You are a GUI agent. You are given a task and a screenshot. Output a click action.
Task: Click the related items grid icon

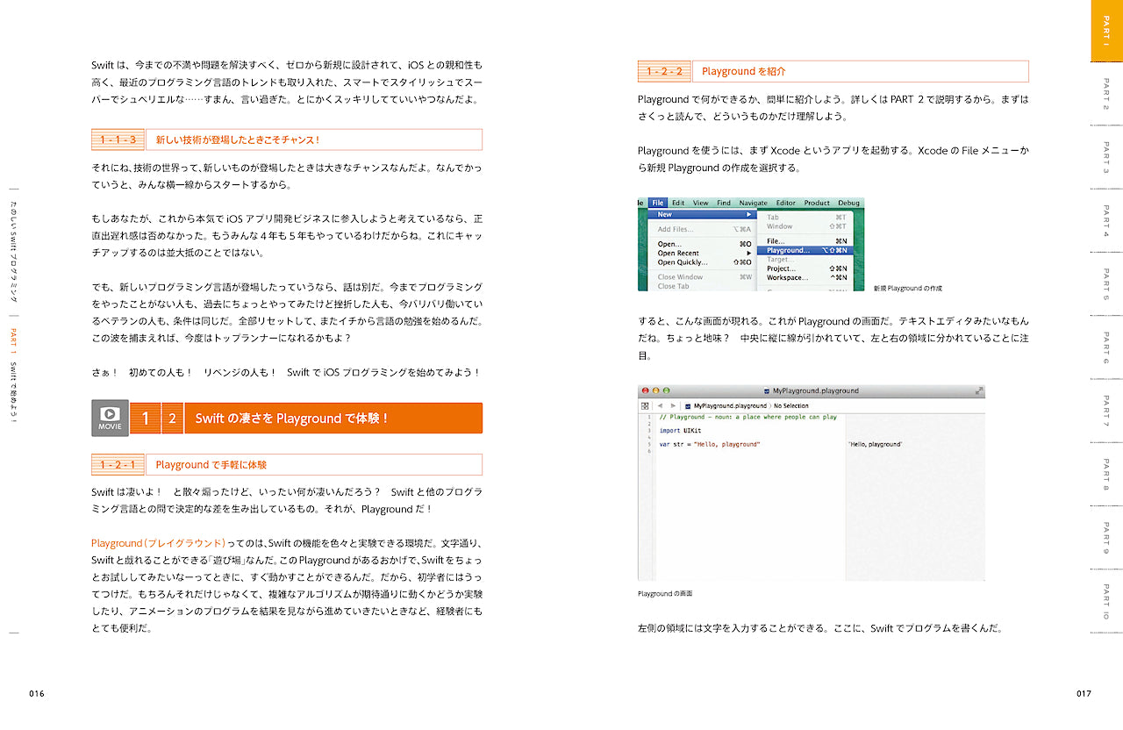[645, 406]
